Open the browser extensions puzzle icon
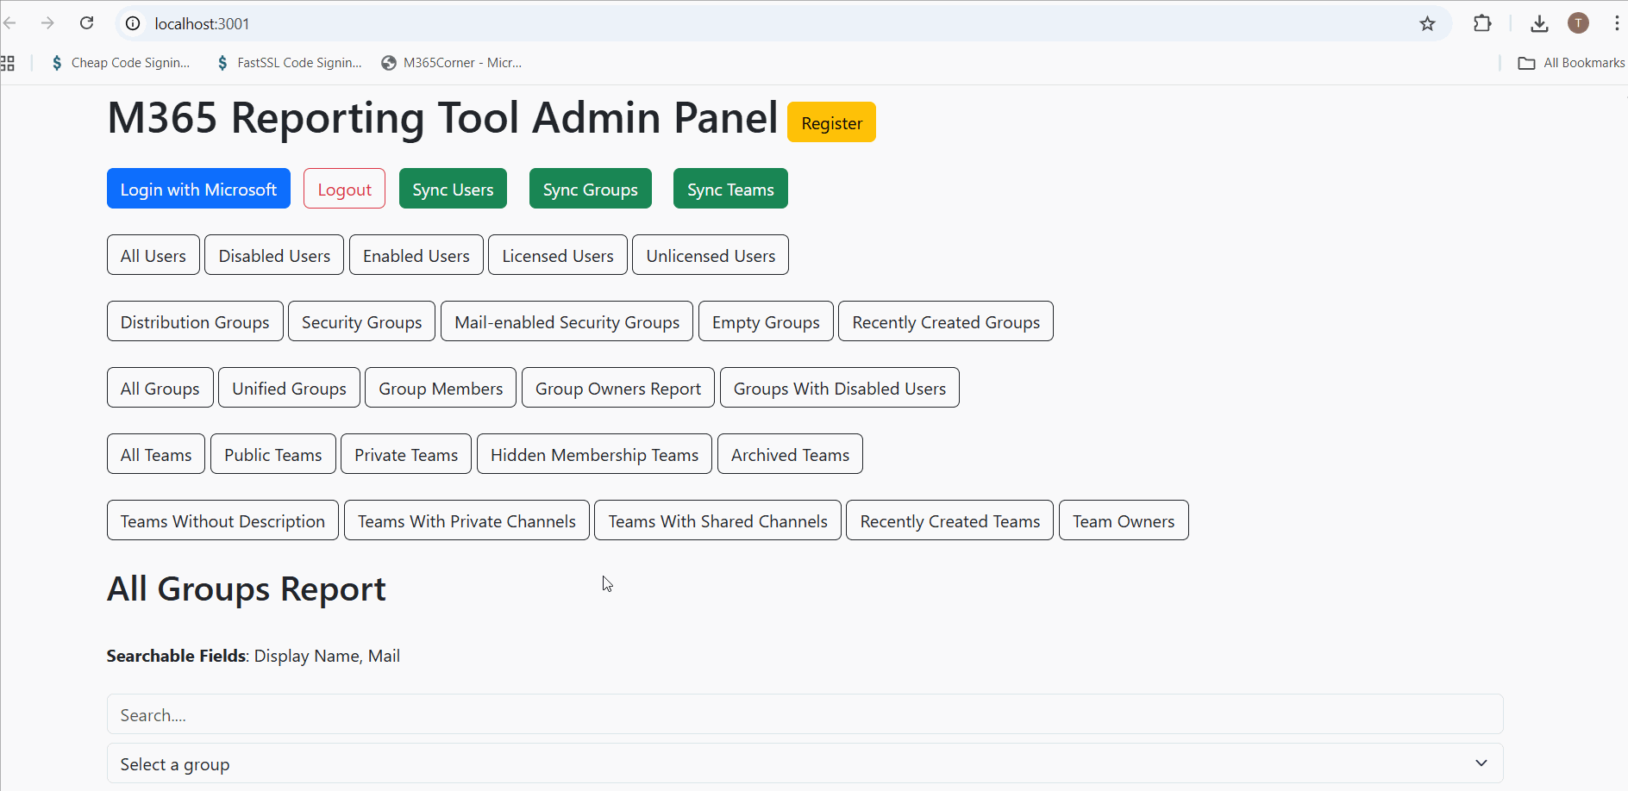Screen dimensions: 1628x791 [x=1482, y=23]
